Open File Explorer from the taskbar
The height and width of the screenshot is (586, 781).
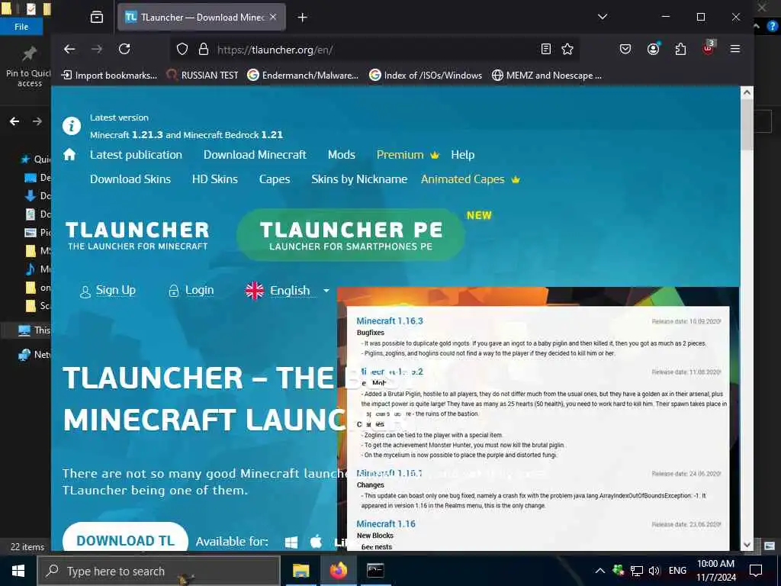coord(301,571)
